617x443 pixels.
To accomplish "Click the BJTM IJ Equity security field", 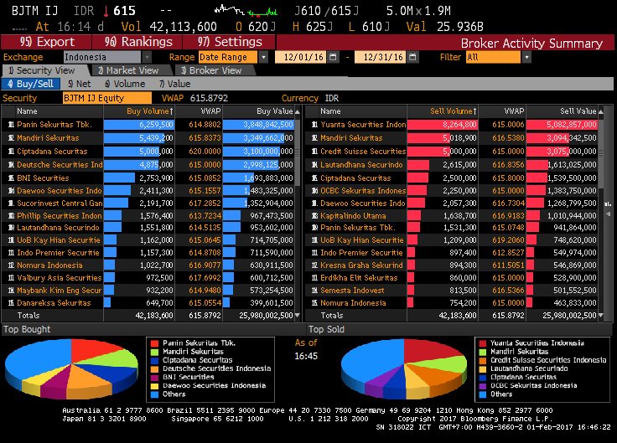I will tap(96, 98).
